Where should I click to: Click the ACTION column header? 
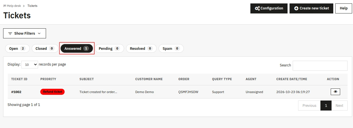pos(333,79)
